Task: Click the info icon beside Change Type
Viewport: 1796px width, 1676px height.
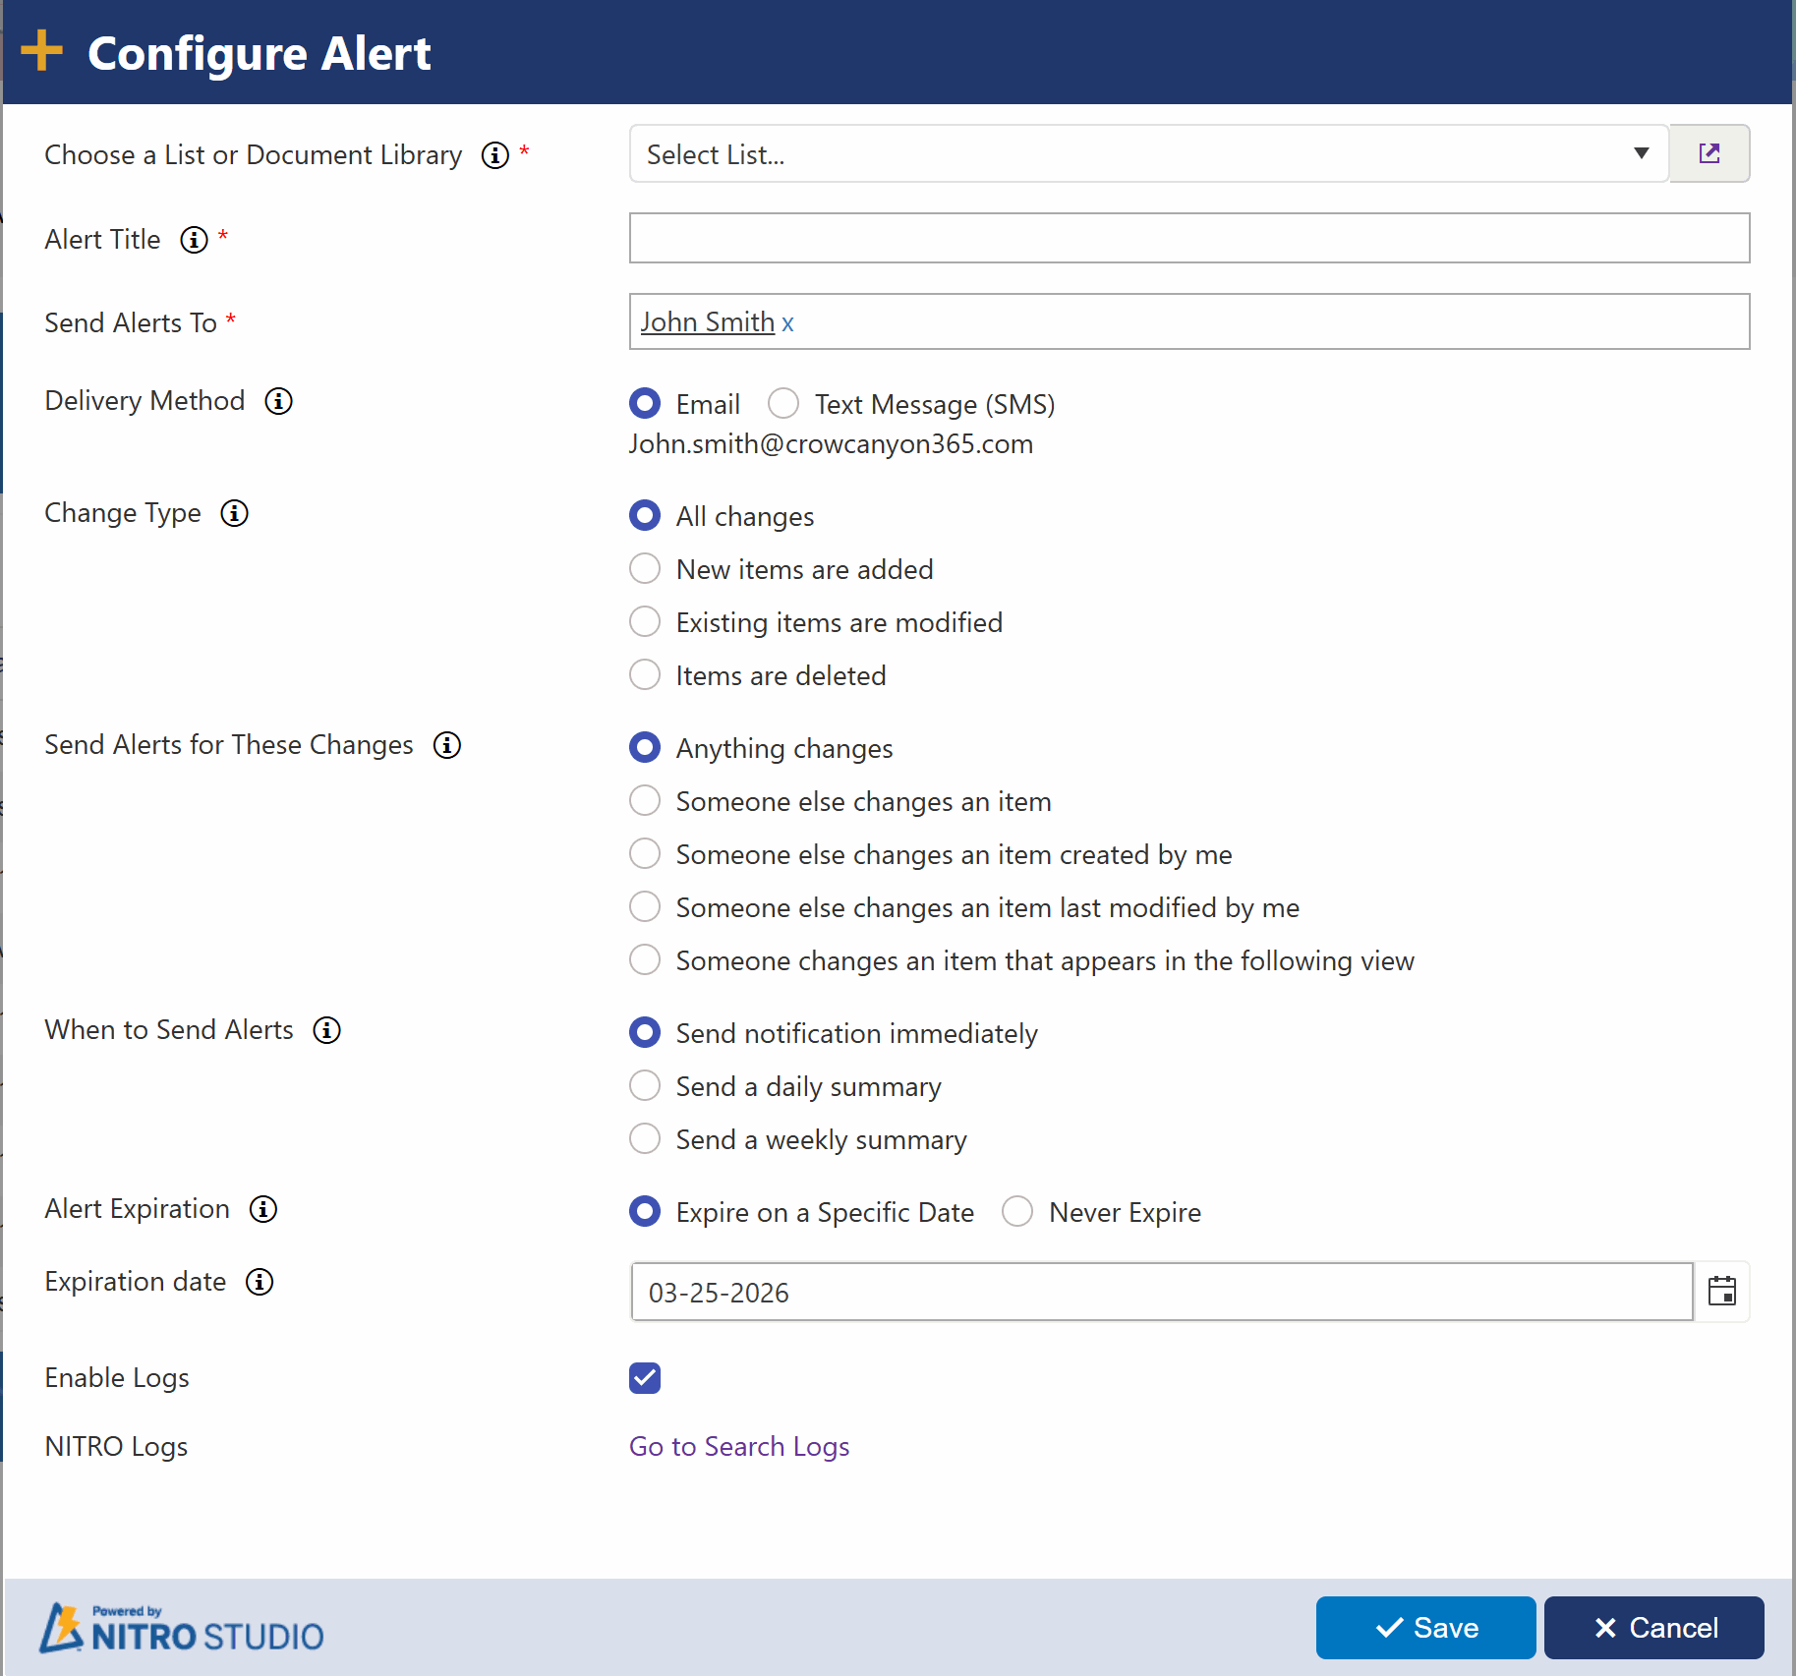Action: (234, 512)
